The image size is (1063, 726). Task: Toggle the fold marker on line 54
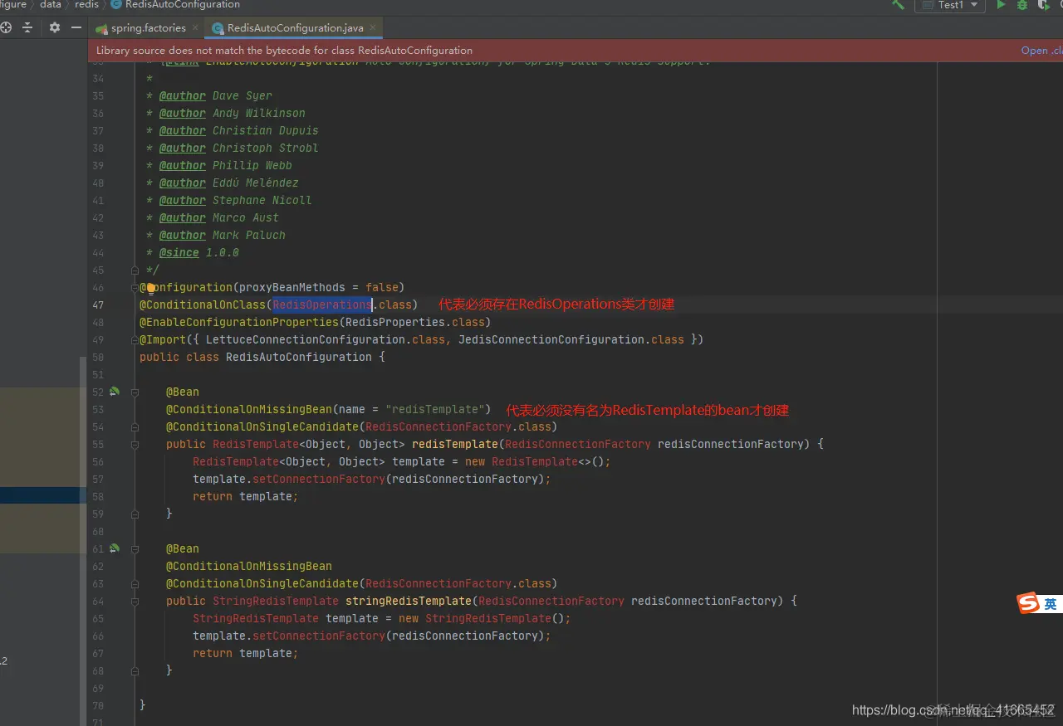pos(135,427)
